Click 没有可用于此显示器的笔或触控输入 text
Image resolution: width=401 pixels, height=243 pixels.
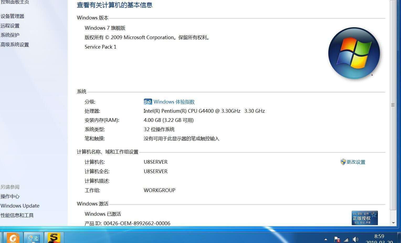(x=182, y=139)
